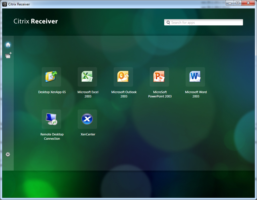Open the add apps sidebar icon
The width and height of the screenshot is (257, 200).
(8, 55)
